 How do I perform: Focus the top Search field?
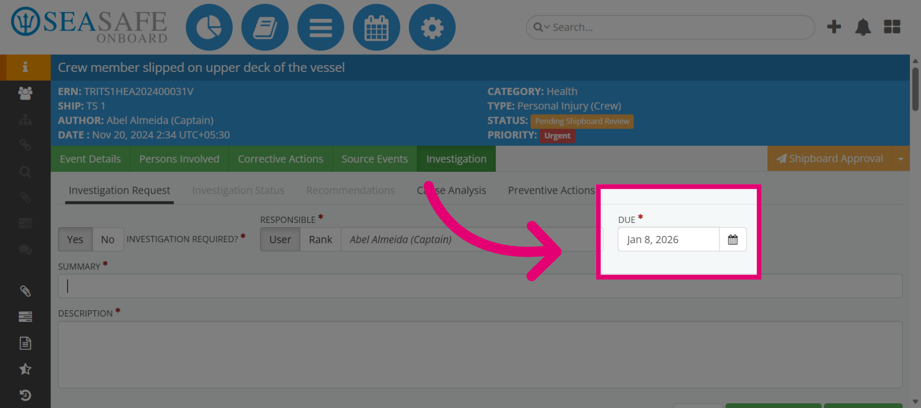click(671, 27)
